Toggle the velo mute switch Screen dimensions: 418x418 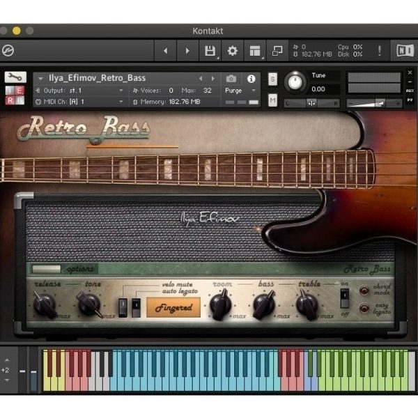[x=123, y=308]
